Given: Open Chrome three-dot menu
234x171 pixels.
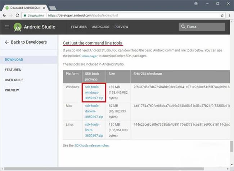Looking at the screenshot, I should coord(230,15).
